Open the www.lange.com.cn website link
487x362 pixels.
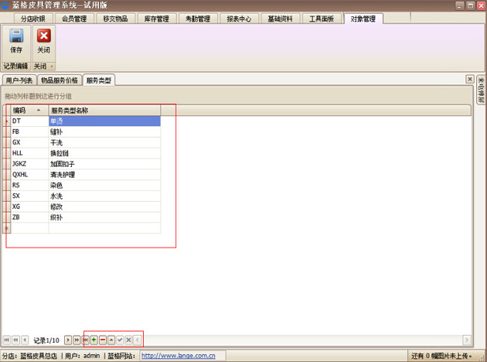pyautogui.click(x=178, y=357)
